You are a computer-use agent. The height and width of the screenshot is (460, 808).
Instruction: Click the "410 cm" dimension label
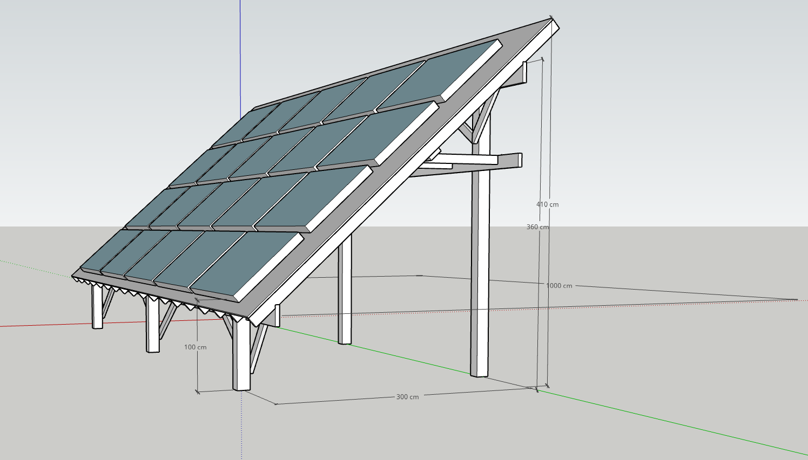pos(547,204)
